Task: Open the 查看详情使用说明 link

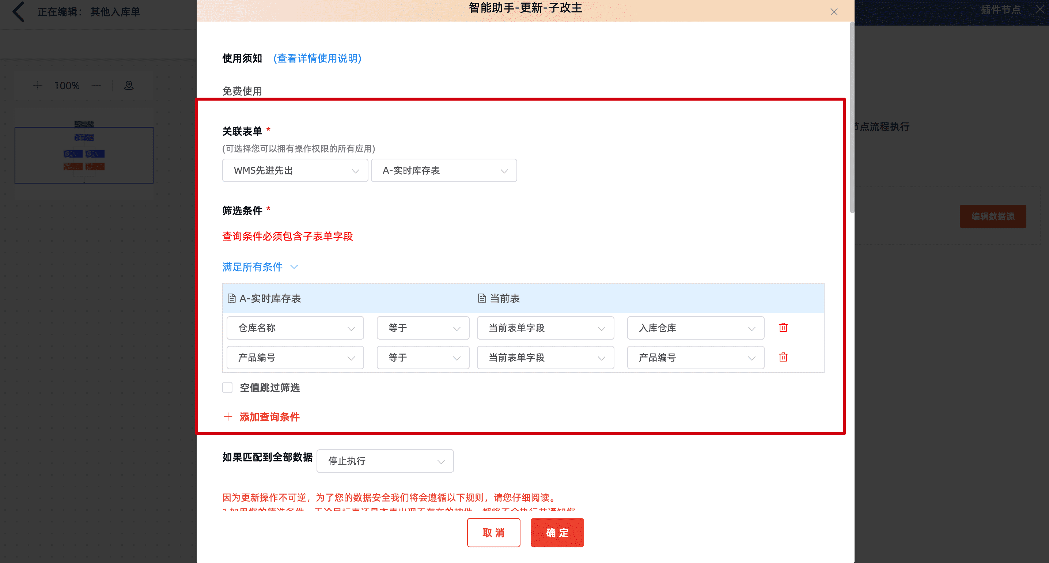Action: [317, 58]
